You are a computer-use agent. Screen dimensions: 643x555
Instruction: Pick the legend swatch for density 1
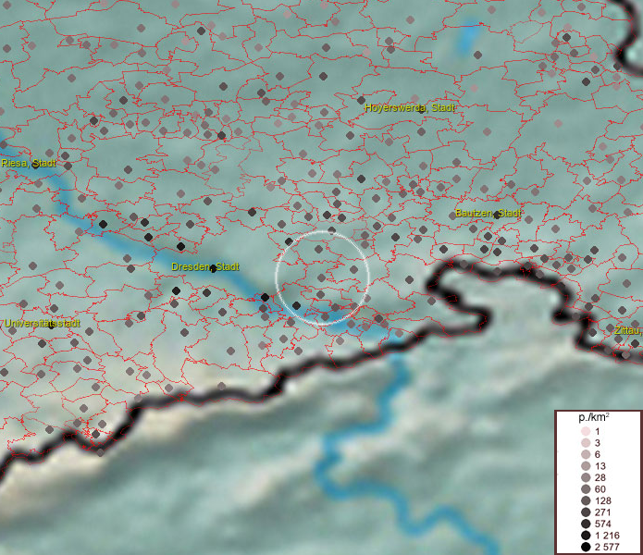(586, 431)
